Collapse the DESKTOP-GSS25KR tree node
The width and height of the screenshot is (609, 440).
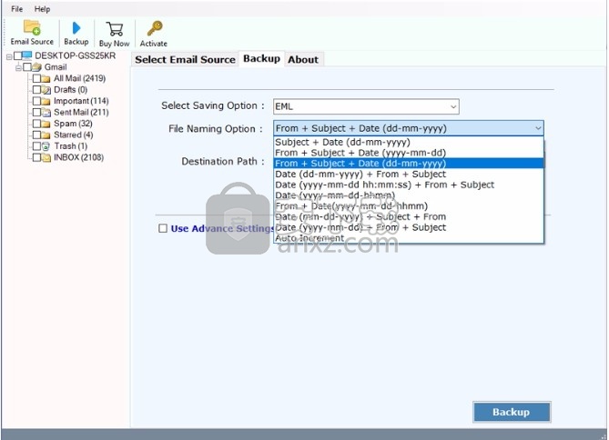click(7, 56)
